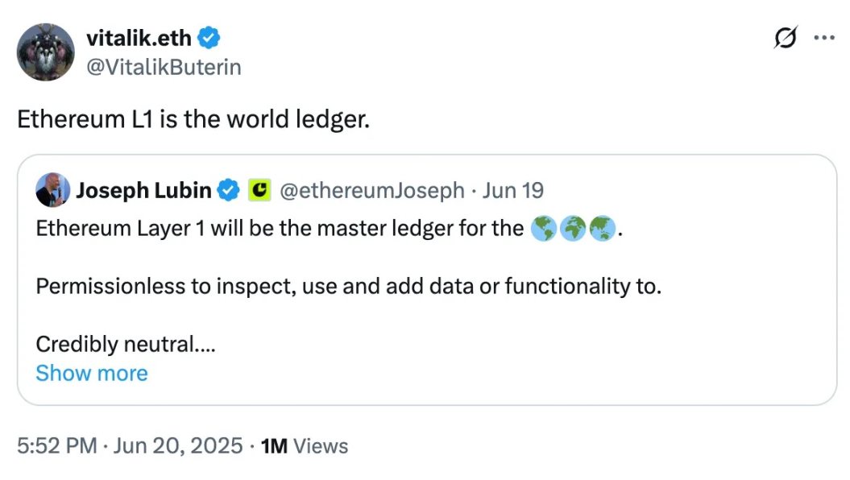Screen dimensions: 850x480
Task: Click the first globe emoji in quoted post
Action: tap(544, 229)
